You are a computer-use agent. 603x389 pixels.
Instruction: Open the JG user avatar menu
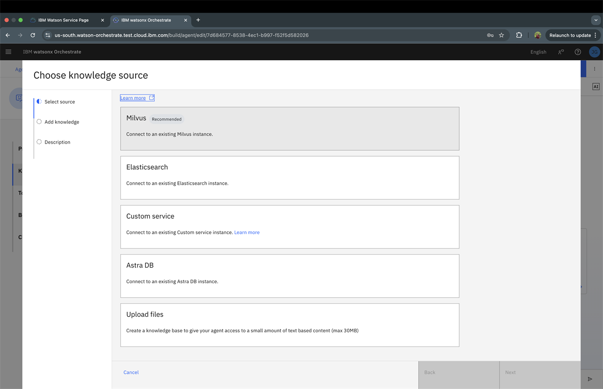pos(594,52)
